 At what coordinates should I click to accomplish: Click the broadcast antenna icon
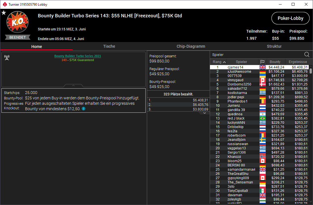(7, 58)
